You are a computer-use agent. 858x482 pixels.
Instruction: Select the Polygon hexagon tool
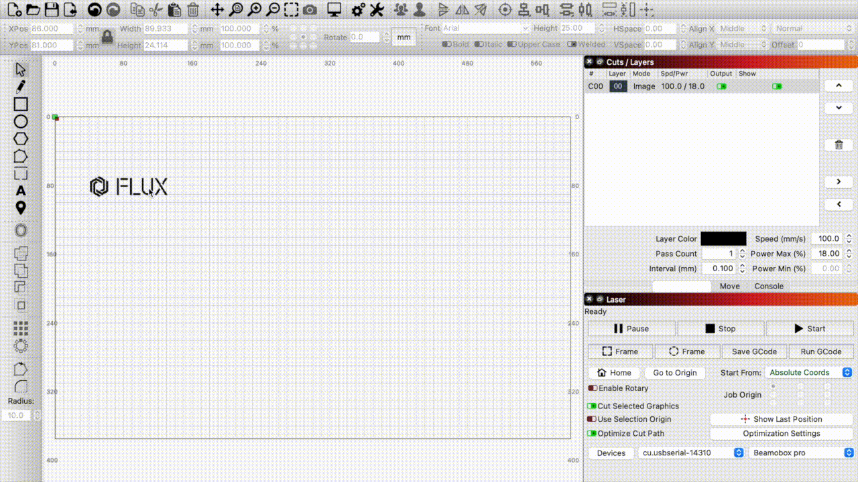pyautogui.click(x=21, y=139)
